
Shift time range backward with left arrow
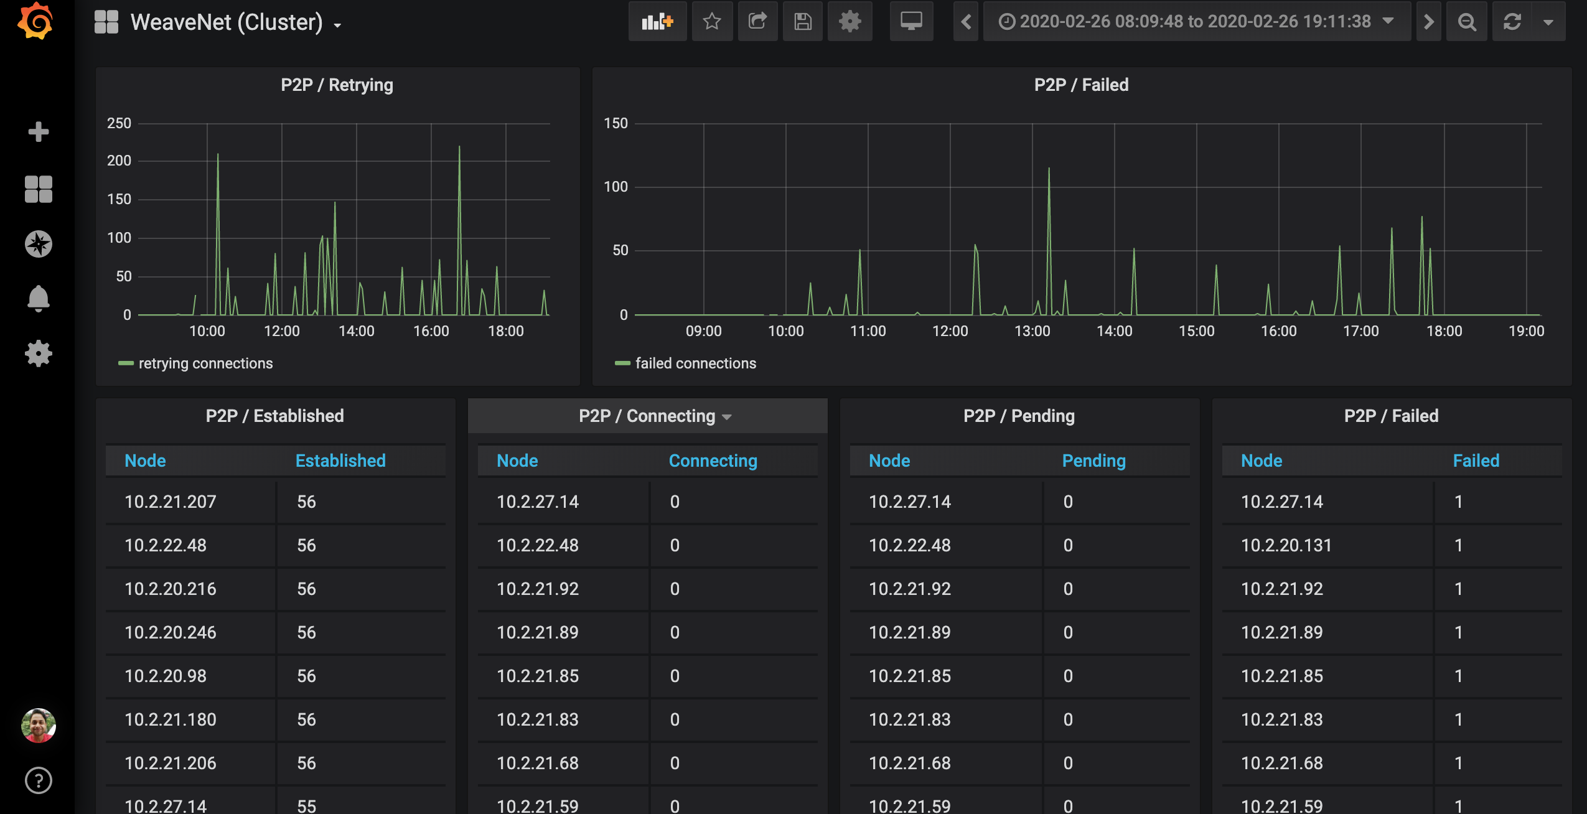966,22
